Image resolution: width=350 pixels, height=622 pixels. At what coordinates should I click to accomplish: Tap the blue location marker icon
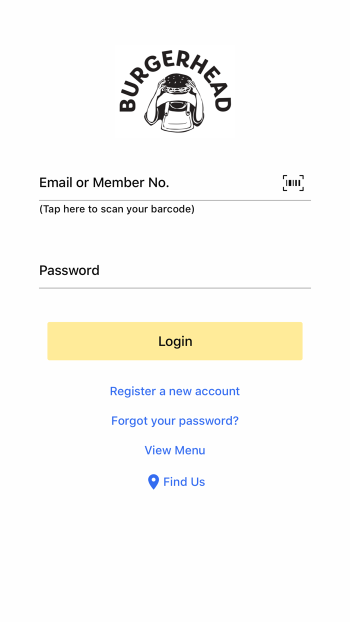[153, 482]
